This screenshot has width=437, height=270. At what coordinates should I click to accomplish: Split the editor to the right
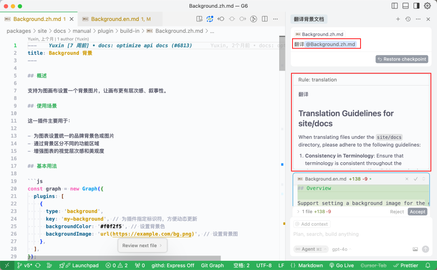265,19
